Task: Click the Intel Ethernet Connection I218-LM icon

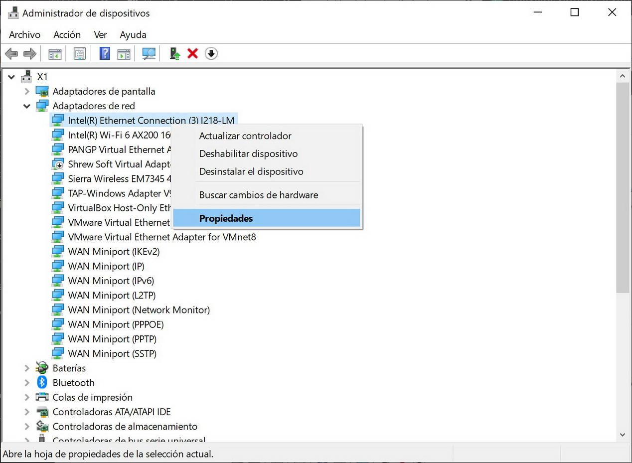Action: (x=58, y=120)
